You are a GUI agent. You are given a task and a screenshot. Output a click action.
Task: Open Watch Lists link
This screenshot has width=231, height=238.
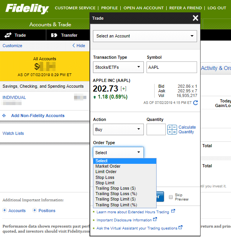coord(13,133)
